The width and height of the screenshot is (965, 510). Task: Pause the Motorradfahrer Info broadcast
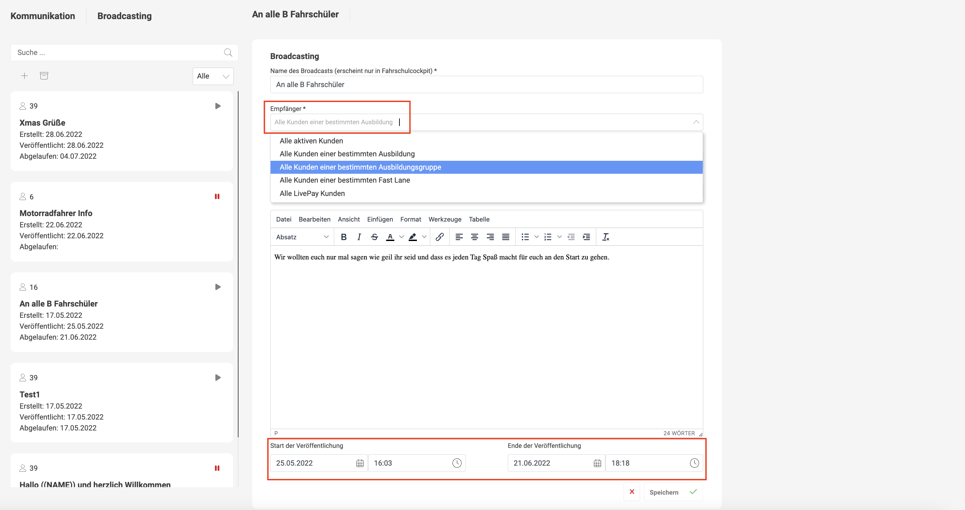coord(217,196)
